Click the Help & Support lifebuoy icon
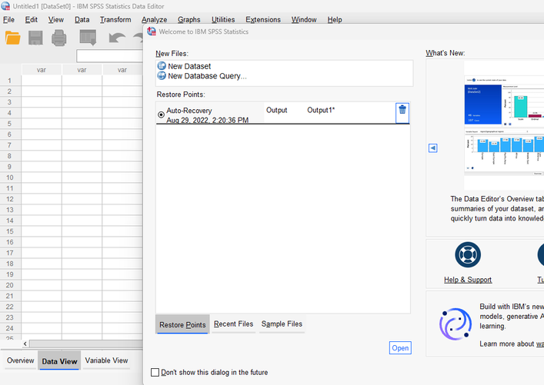Image resolution: width=544 pixels, height=385 pixels. [x=468, y=254]
